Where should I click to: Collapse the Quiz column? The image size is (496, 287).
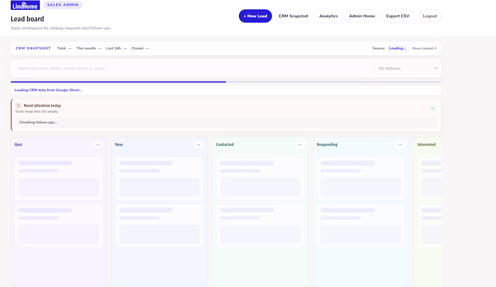(98, 145)
